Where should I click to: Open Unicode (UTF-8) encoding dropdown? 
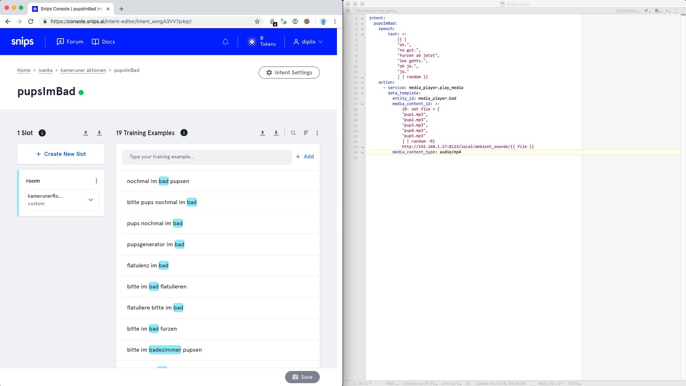point(420,383)
